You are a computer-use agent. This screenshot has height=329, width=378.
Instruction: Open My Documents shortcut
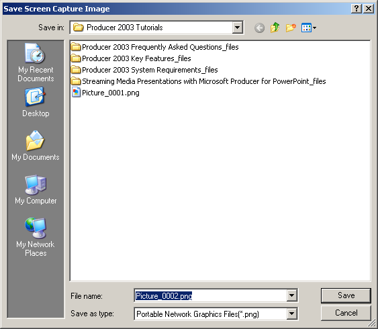coord(36,146)
